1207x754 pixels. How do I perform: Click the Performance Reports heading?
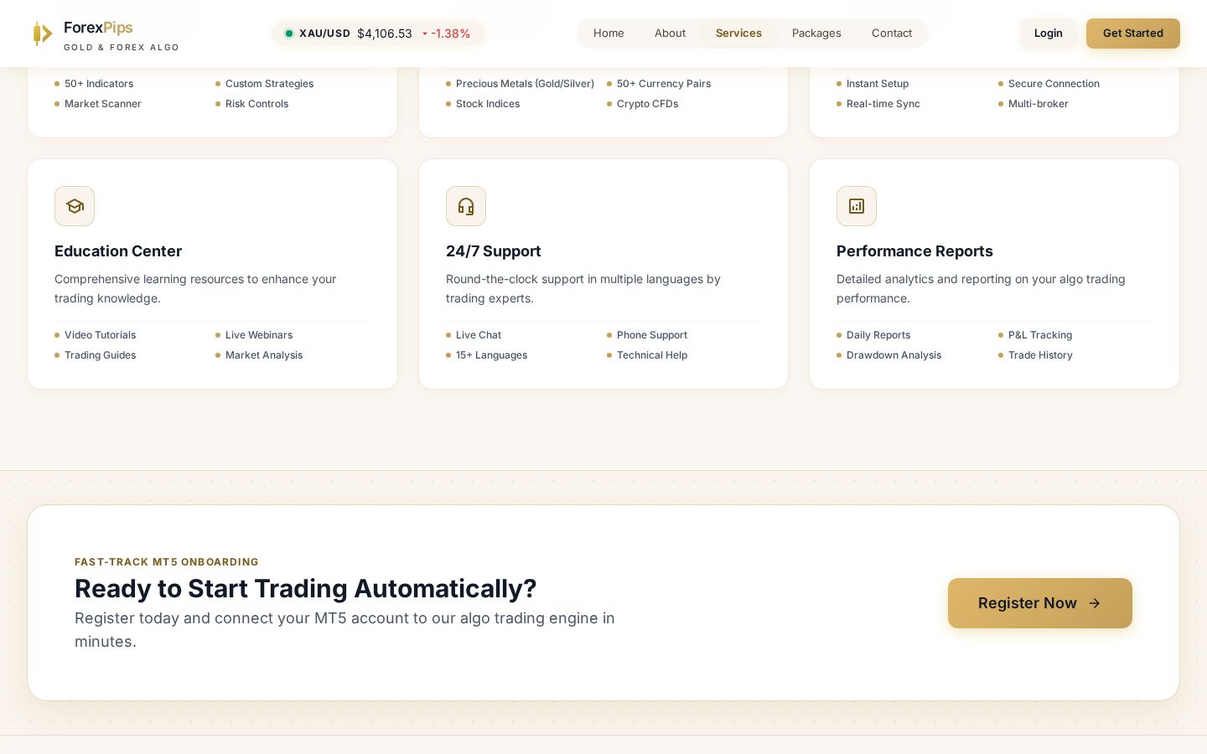[914, 251]
